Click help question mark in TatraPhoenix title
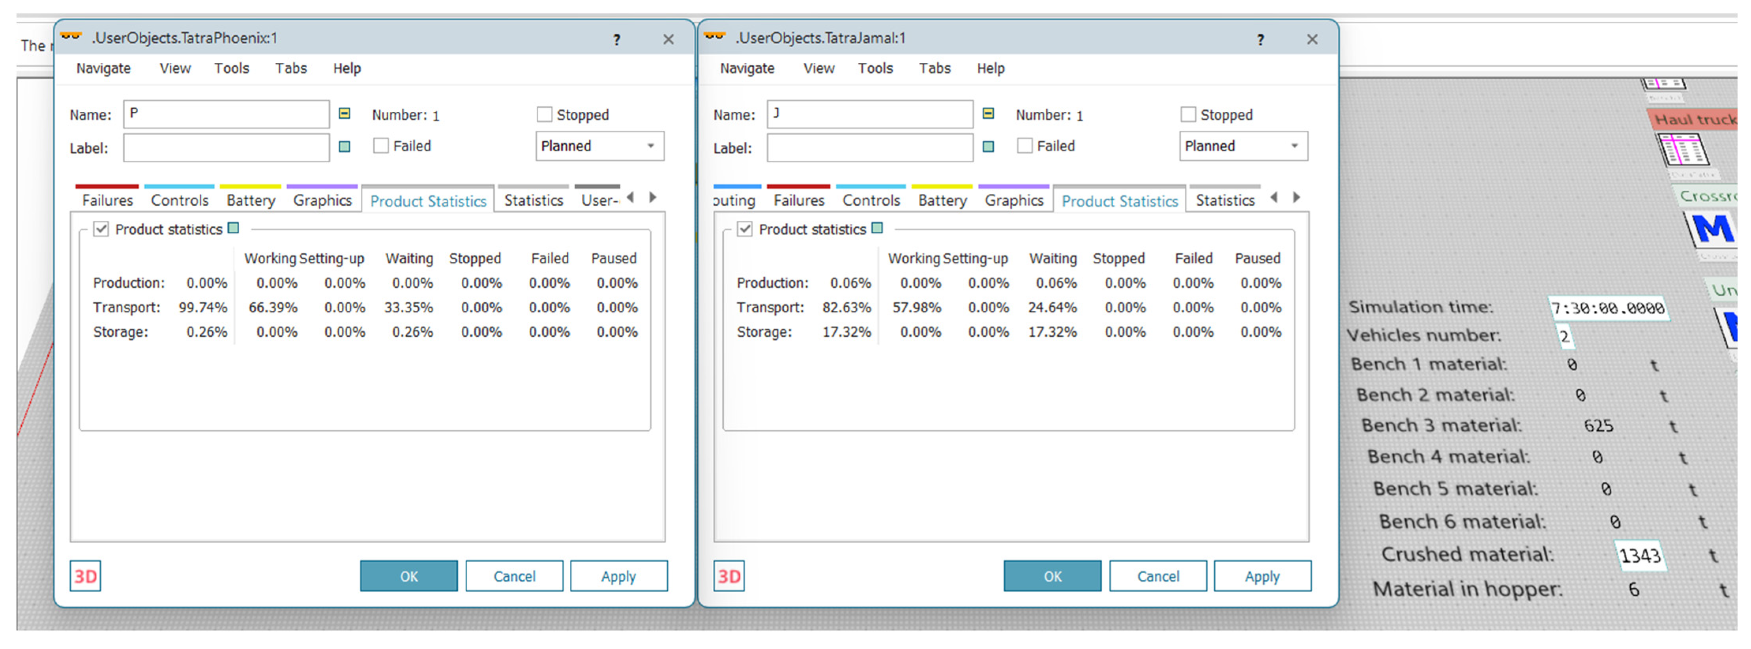 pyautogui.click(x=616, y=39)
